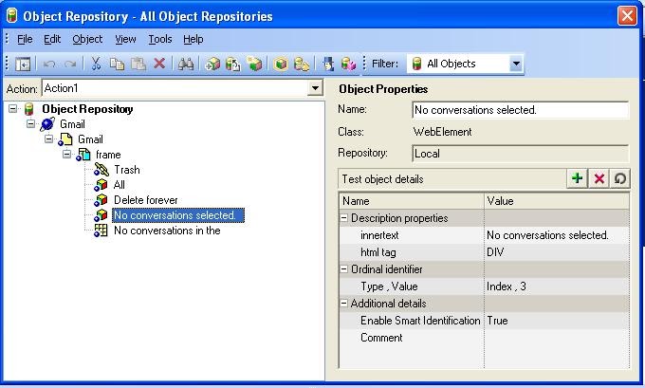This screenshot has width=645, height=388.
Task: Select No conversations selected. tree item
Action: tap(178, 215)
